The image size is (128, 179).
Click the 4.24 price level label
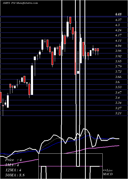[x=118, y=30]
